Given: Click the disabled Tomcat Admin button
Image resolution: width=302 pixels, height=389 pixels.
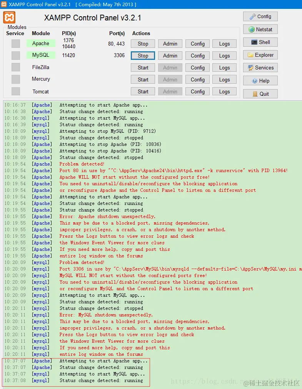Looking at the screenshot, I should coord(170,91).
